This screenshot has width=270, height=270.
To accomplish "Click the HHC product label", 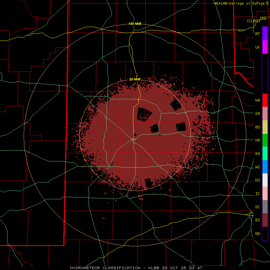I will (x=263, y=18).
